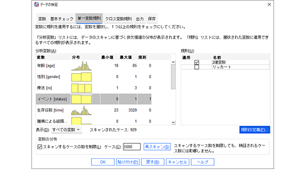Click min value 18 for 年齢
The image size is (305, 184).
pos(116,66)
